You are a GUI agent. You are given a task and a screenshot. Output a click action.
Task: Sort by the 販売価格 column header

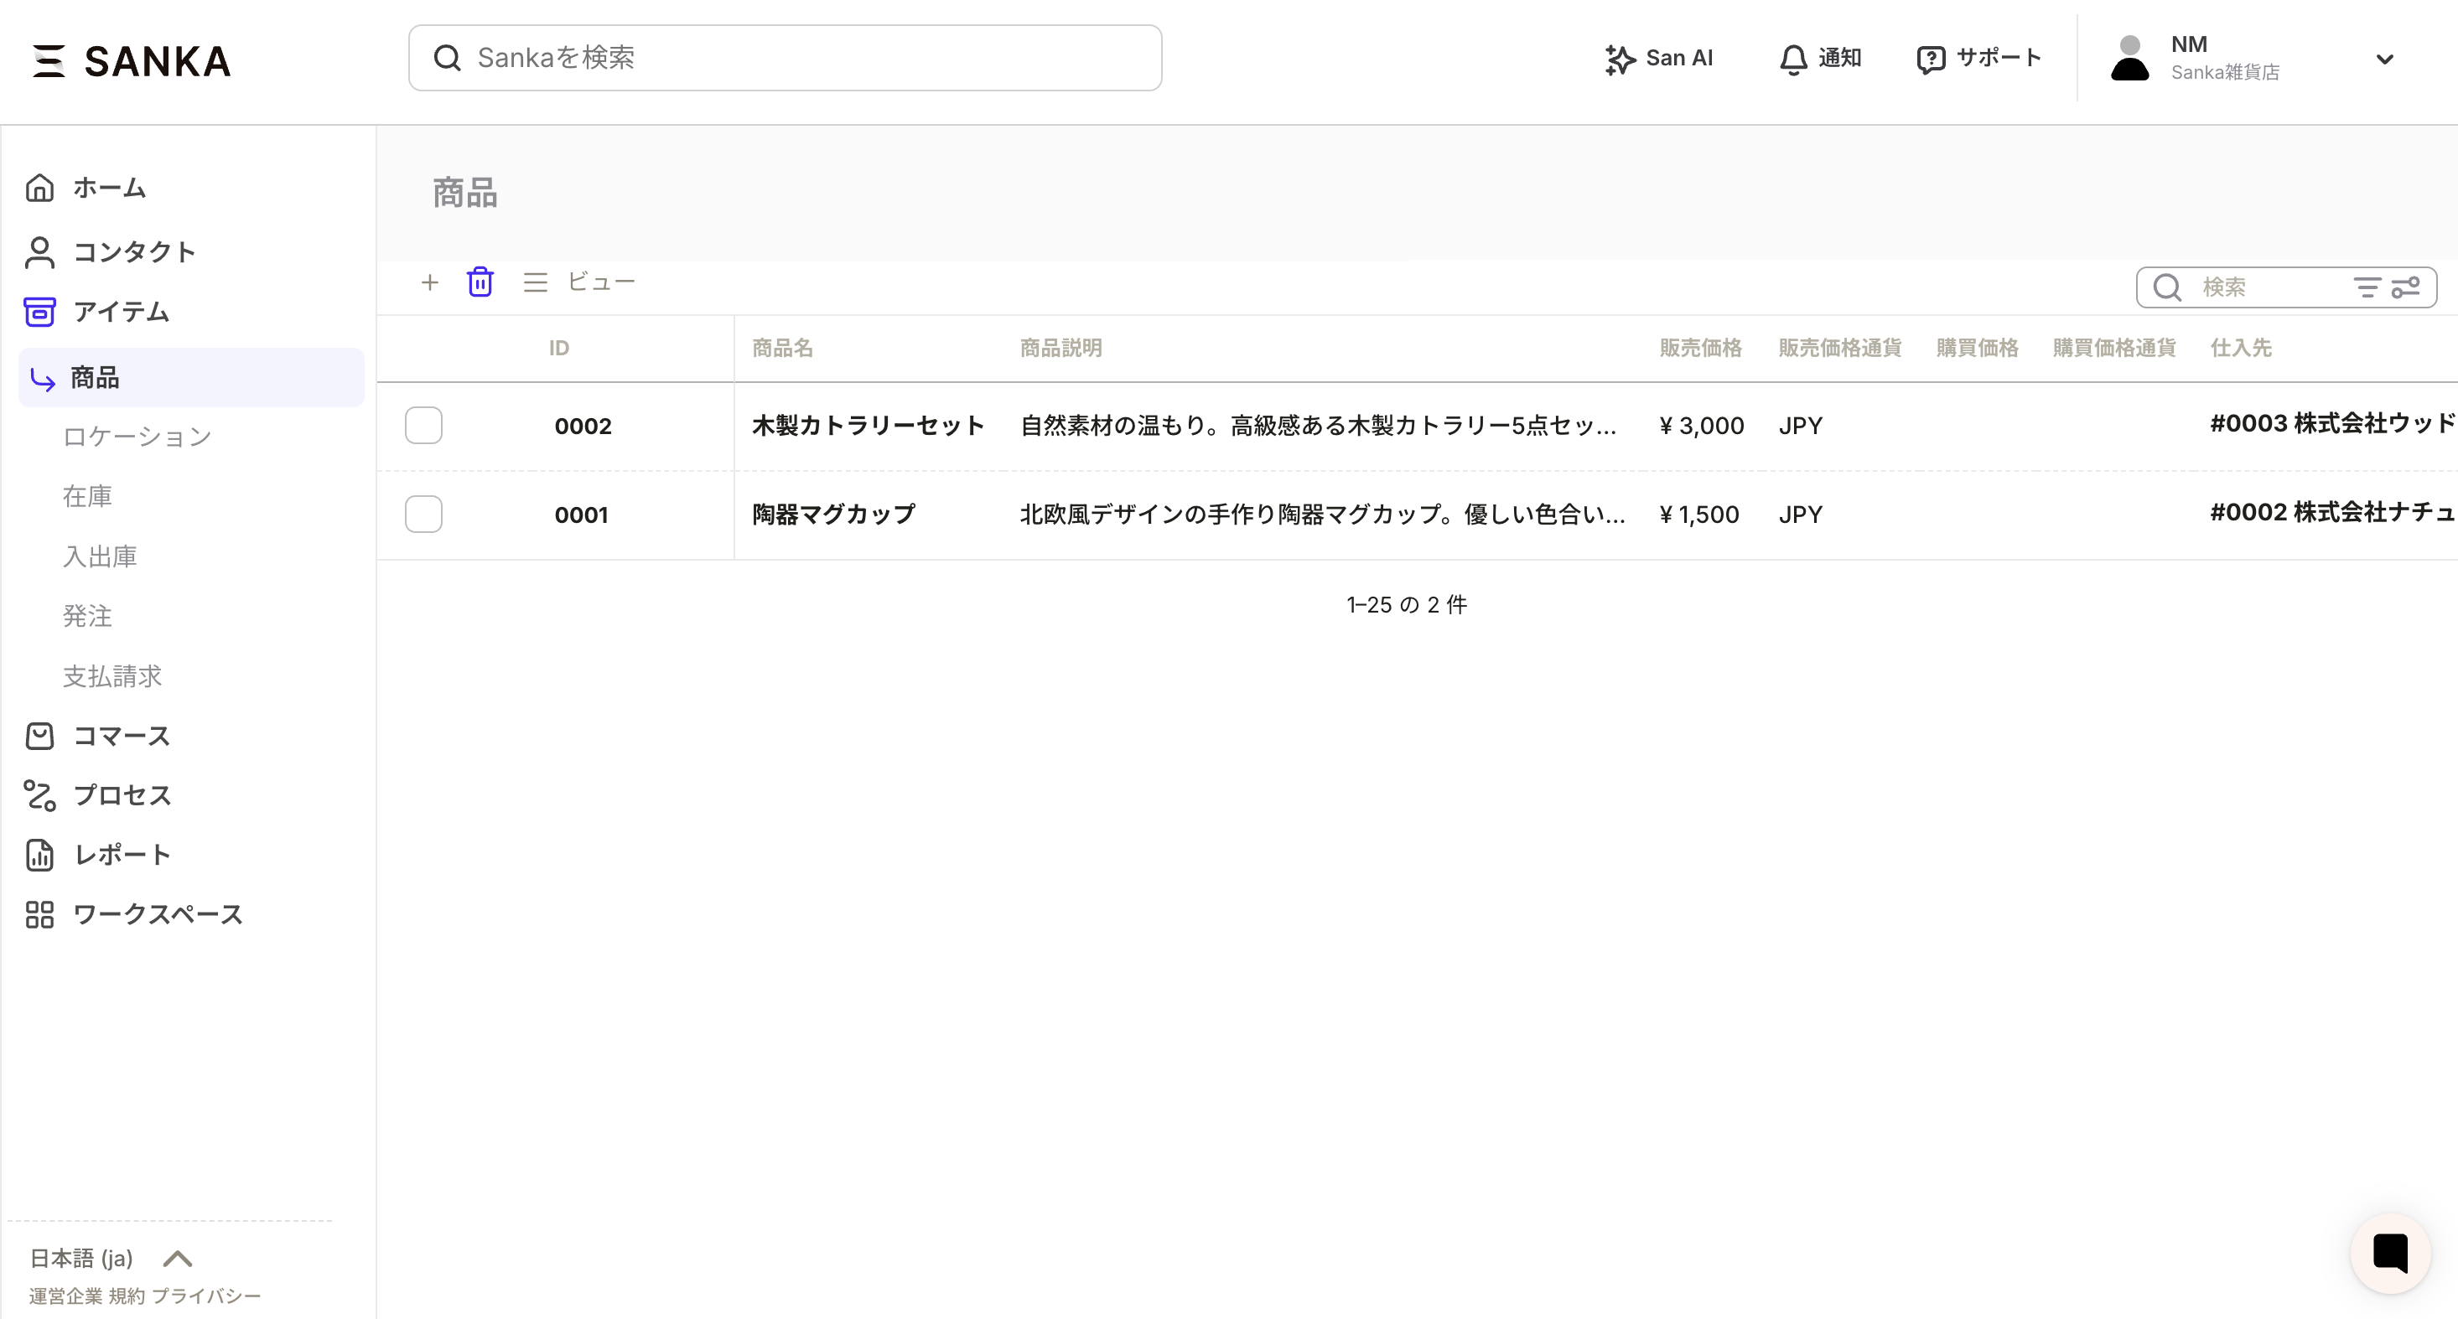click(1699, 348)
